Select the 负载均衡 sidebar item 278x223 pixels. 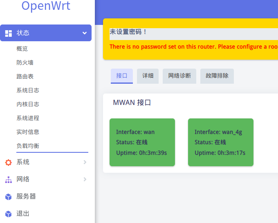click(x=28, y=146)
